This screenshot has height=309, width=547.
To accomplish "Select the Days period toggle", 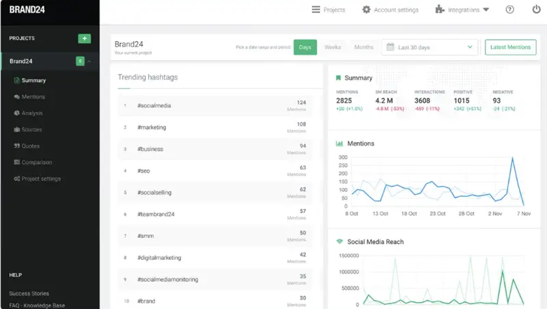I will 305,47.
